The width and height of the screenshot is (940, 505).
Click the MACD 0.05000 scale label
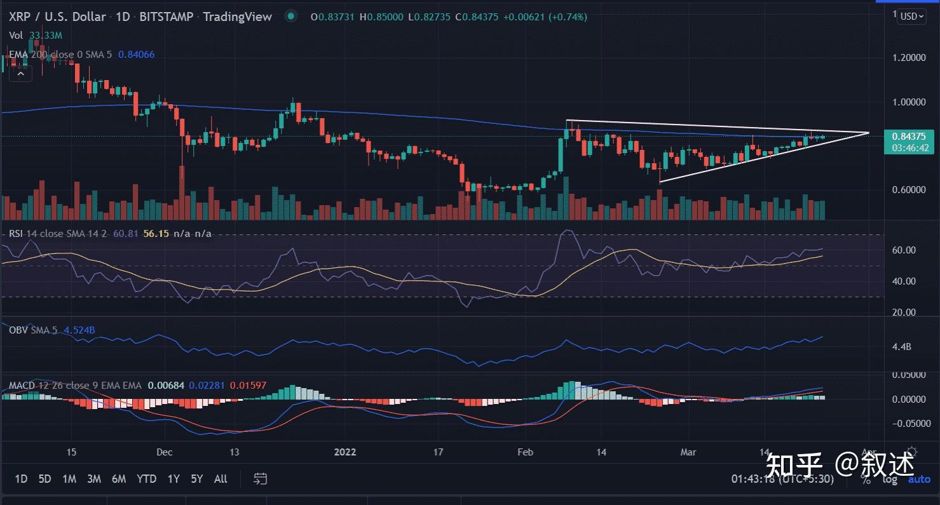(x=910, y=374)
